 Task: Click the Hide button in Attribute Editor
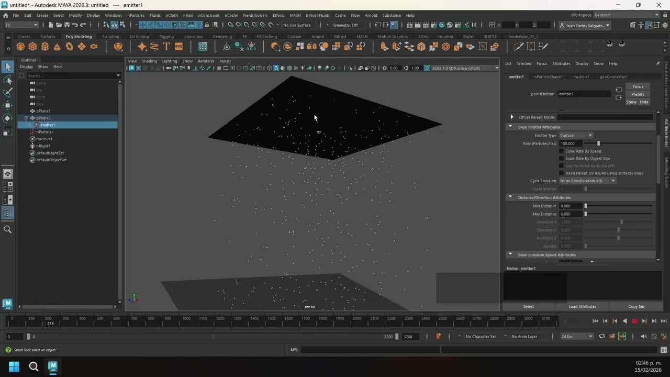pyautogui.click(x=644, y=102)
